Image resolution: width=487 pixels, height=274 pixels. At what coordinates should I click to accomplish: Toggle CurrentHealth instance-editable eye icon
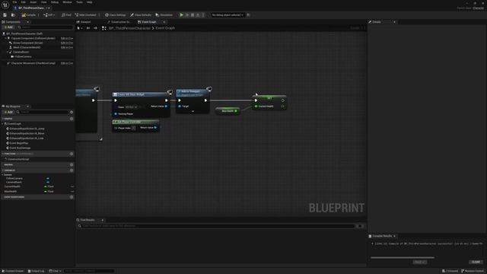click(x=72, y=186)
